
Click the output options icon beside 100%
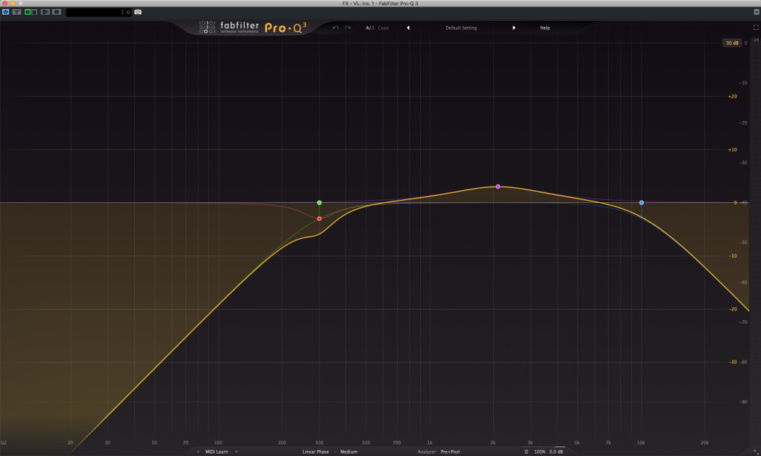pyautogui.click(x=527, y=452)
